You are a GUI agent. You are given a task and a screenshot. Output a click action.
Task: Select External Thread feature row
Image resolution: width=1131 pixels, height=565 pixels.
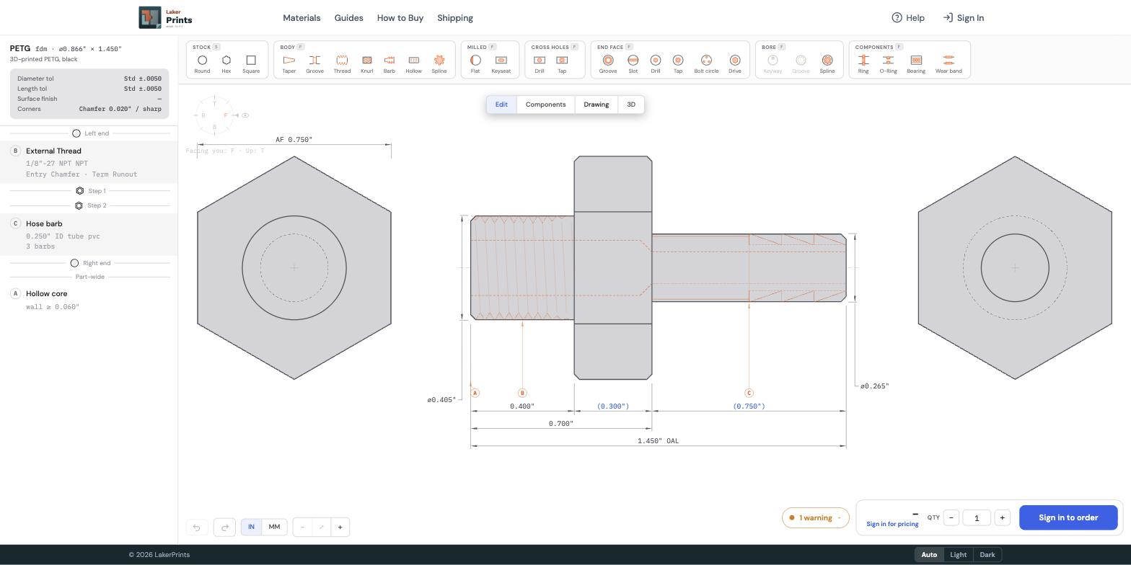pyautogui.click(x=89, y=162)
